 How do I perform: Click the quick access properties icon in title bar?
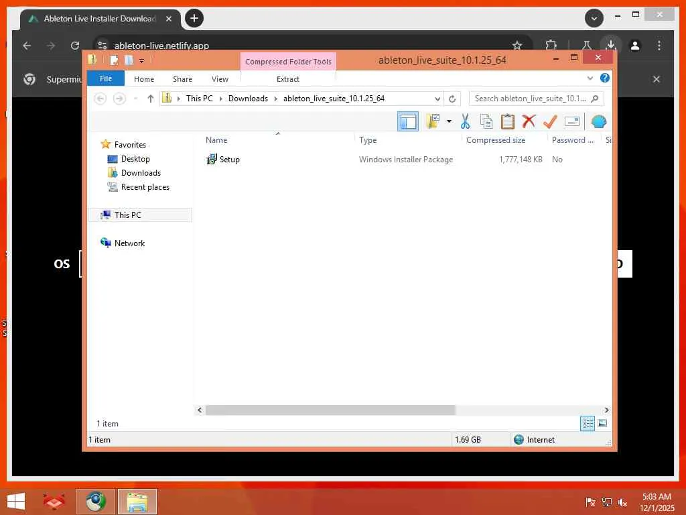(x=114, y=60)
